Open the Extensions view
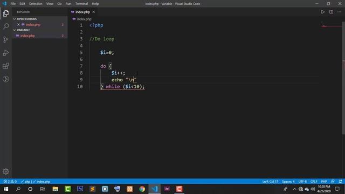 pyautogui.click(x=6, y=66)
